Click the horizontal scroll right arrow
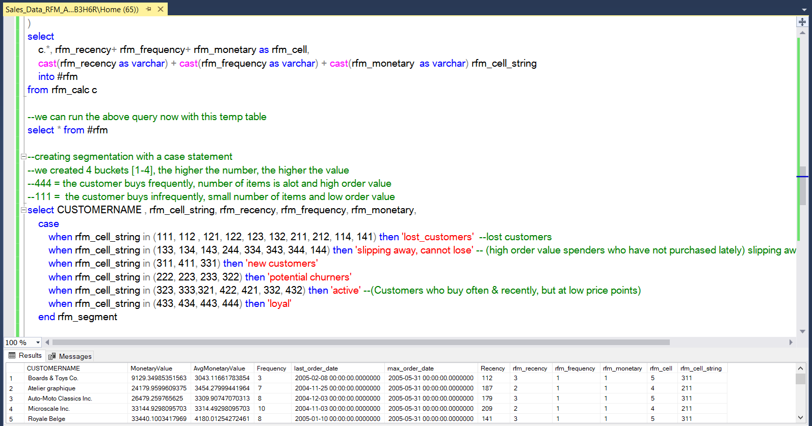812x426 pixels. 791,343
